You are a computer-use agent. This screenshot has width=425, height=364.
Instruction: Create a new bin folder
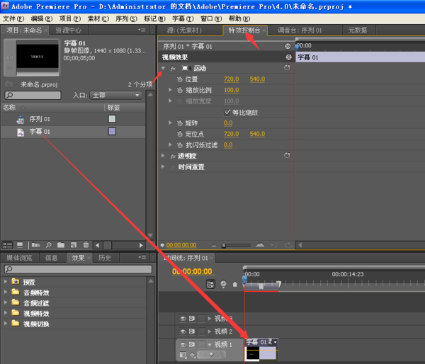[x=61, y=245]
